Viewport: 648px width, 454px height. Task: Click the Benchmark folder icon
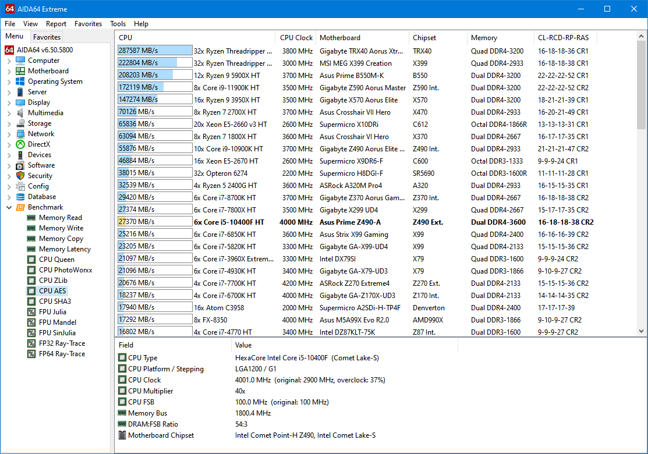click(20, 207)
